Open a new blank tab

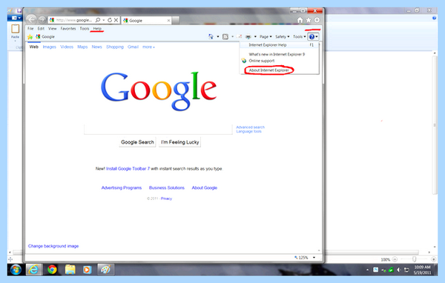[175, 20]
